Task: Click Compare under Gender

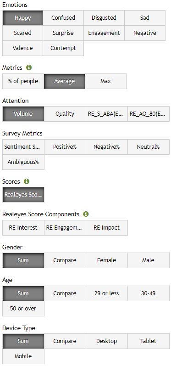Action: tap(65, 260)
